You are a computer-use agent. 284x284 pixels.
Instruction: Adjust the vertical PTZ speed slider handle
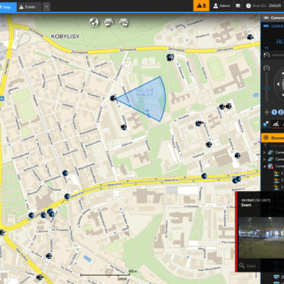click(x=266, y=88)
